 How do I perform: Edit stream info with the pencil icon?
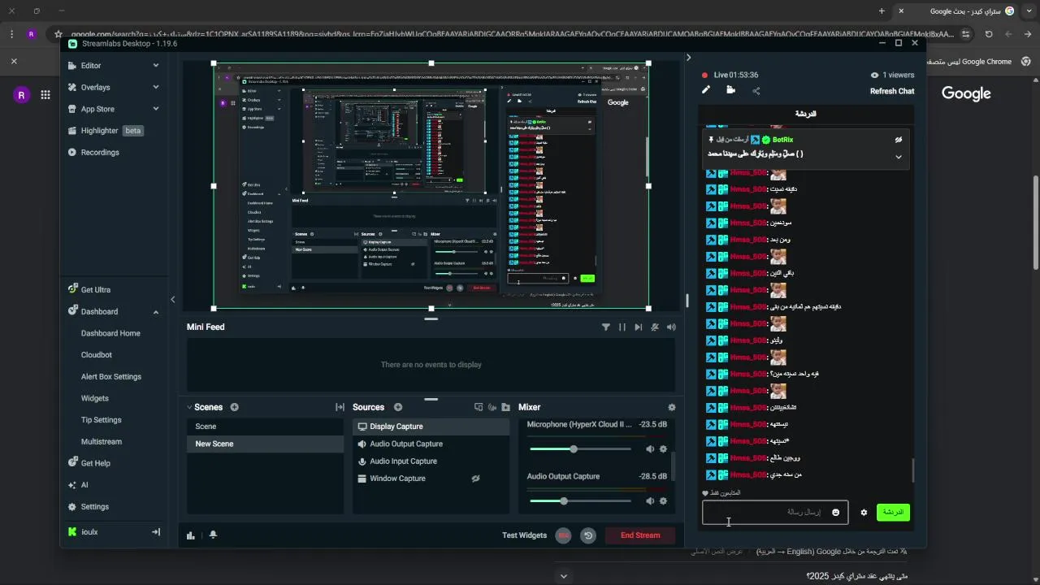706,90
